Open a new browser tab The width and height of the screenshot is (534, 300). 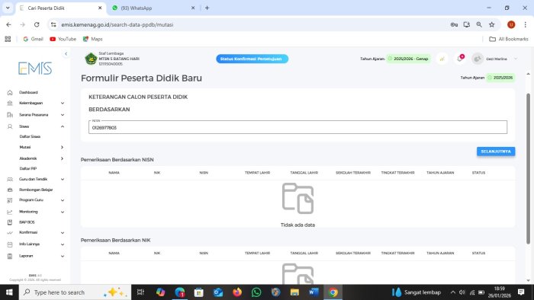click(207, 8)
